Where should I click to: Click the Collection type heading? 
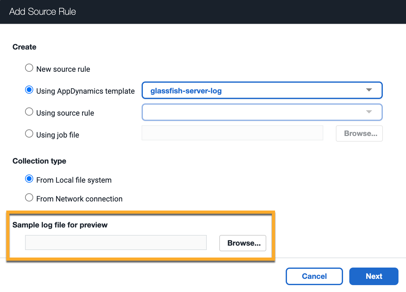click(39, 161)
